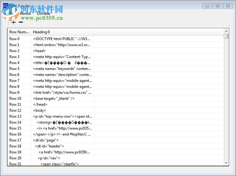Click the scrollbar up arrow
This screenshot has width=236, height=176.
click(226, 31)
